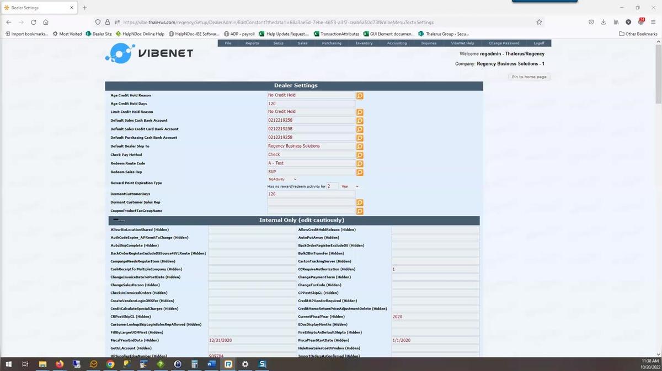Viewport: 662px width, 371px height.
Task: Open the Default Purchasing Cash Bank Account lookup
Action: pos(360,138)
